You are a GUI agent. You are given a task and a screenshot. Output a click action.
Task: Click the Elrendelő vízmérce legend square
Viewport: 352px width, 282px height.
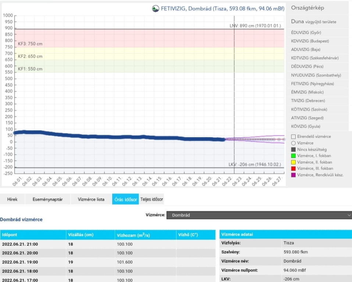click(x=293, y=137)
